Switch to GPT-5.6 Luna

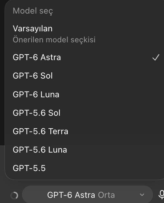pyautogui.click(x=84, y=150)
